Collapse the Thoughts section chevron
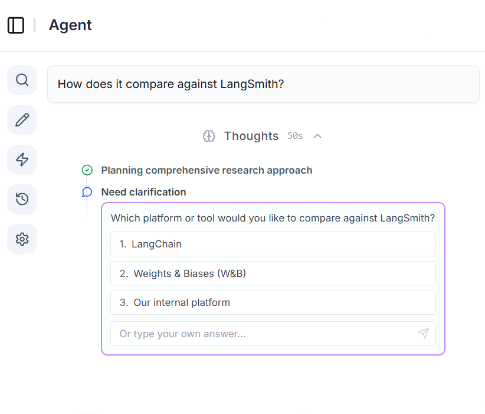The width and height of the screenshot is (485, 414). (x=317, y=136)
